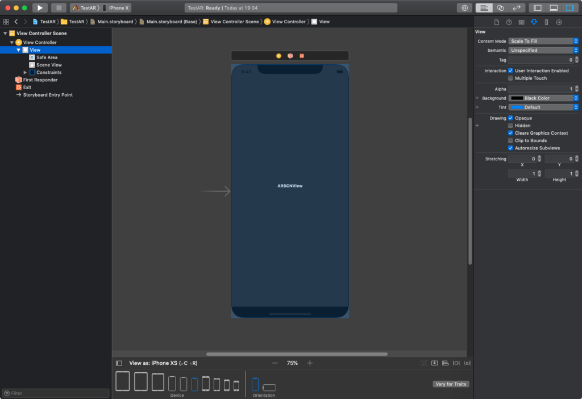Image resolution: width=582 pixels, height=399 pixels.
Task: Hide the Inspectors panel
Action: (x=569, y=8)
